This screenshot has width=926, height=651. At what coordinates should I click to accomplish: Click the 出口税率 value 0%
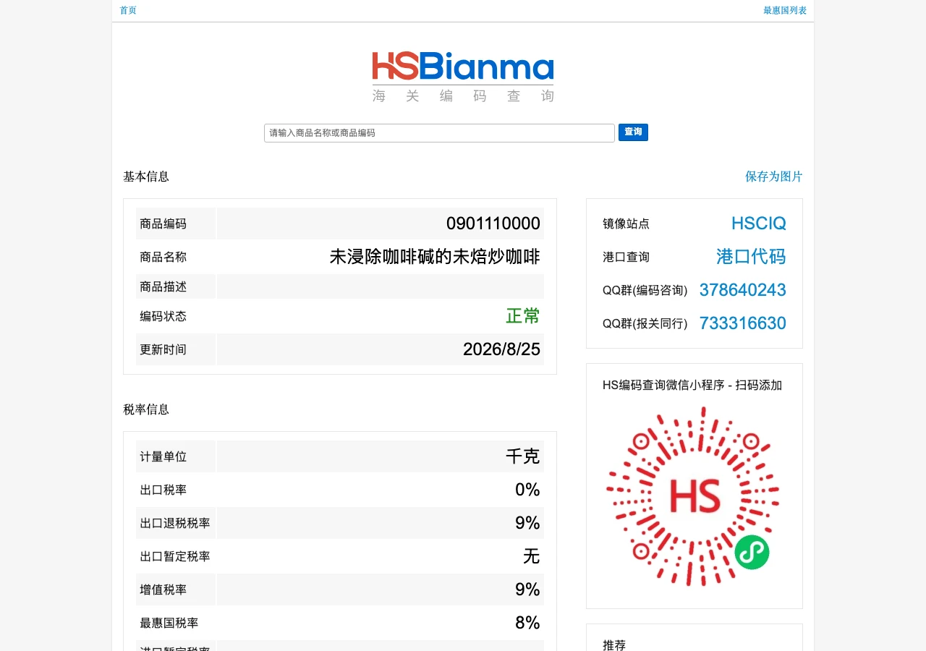pos(527,490)
